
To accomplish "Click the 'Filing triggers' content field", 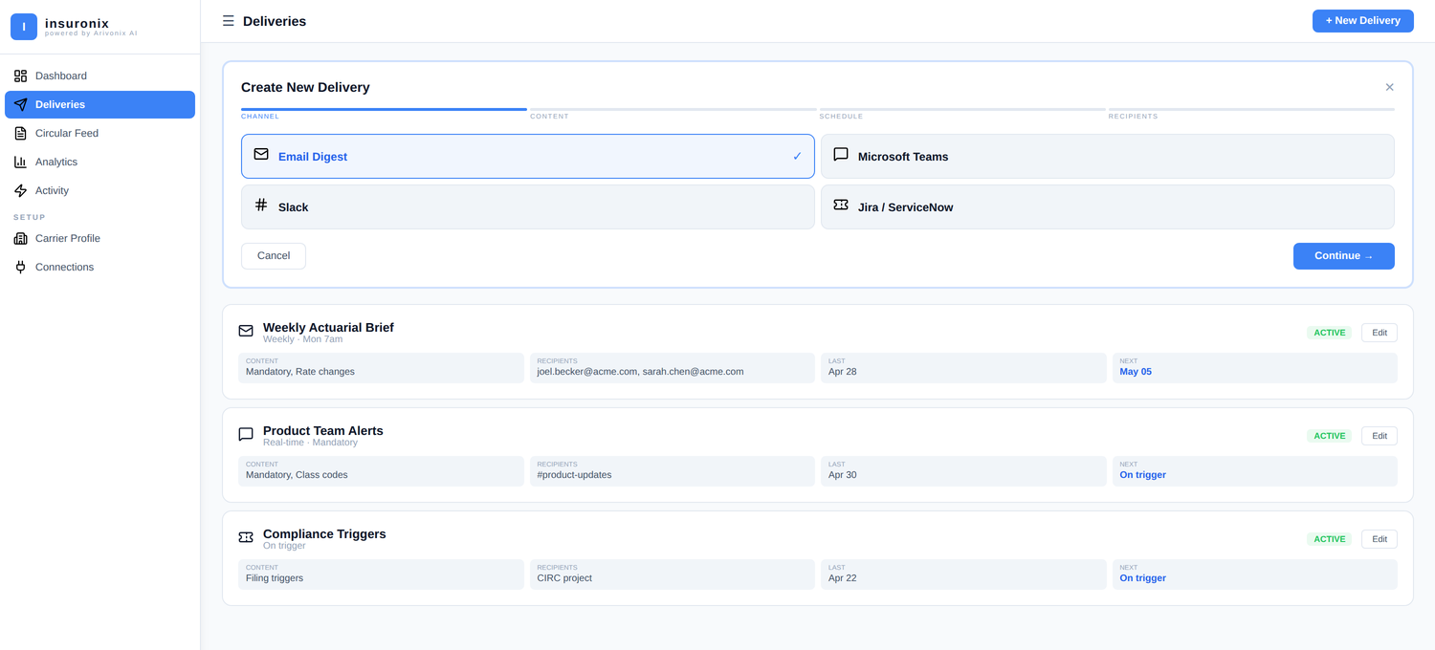I will click(x=381, y=574).
